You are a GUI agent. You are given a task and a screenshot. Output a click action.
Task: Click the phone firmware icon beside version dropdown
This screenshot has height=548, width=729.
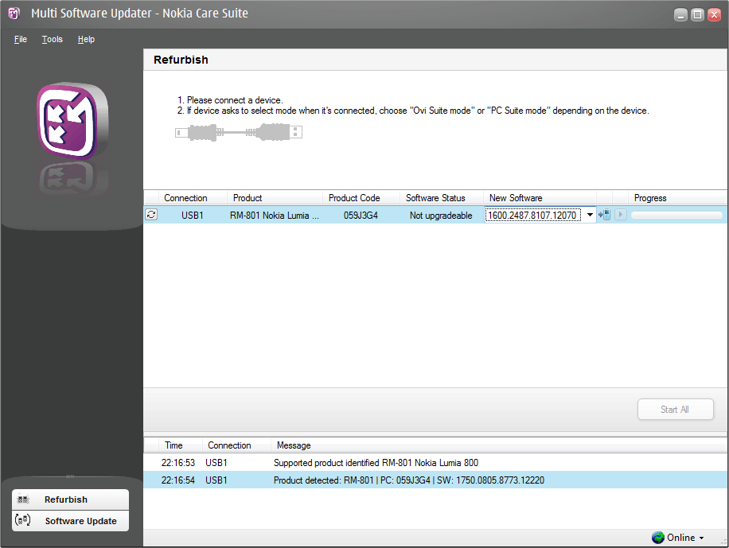[x=604, y=215]
